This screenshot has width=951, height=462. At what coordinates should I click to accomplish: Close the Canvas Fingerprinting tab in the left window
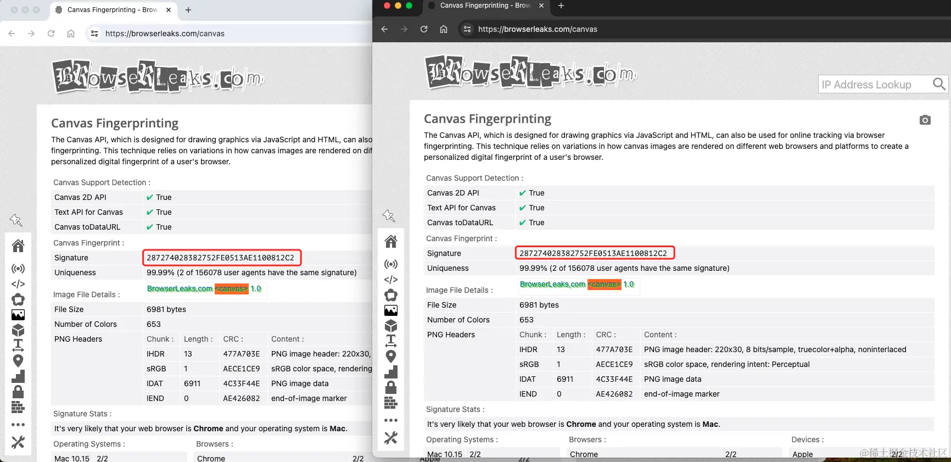click(x=169, y=10)
